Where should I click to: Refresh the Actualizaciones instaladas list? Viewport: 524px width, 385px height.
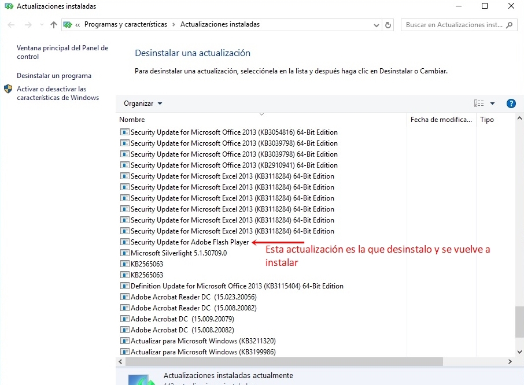click(388, 25)
